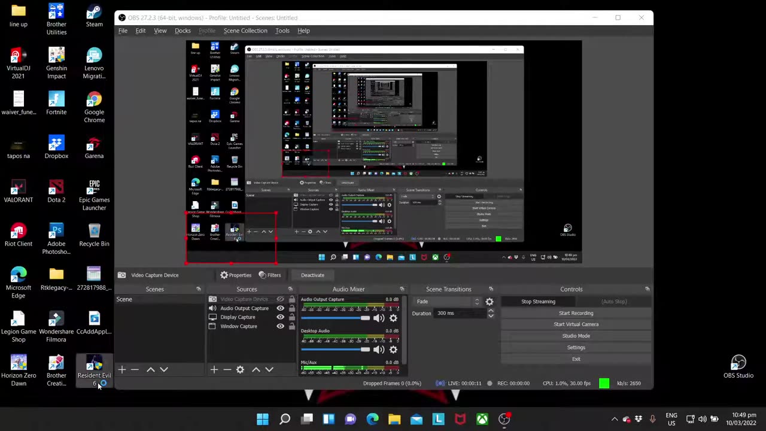This screenshot has width=766, height=431.
Task: Select the Steam desktop icon
Action: [x=94, y=16]
